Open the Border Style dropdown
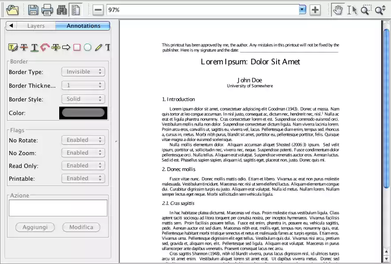Image resolution: width=391 pixels, height=264 pixels. [83, 99]
